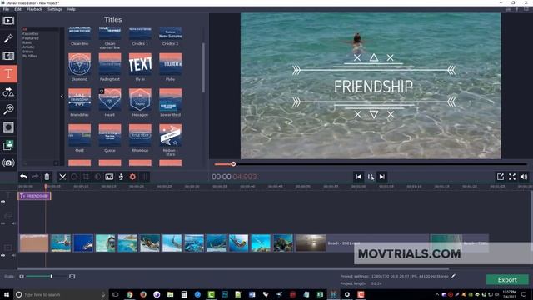
Task: Open Windows Start menu
Action: click(x=7, y=294)
